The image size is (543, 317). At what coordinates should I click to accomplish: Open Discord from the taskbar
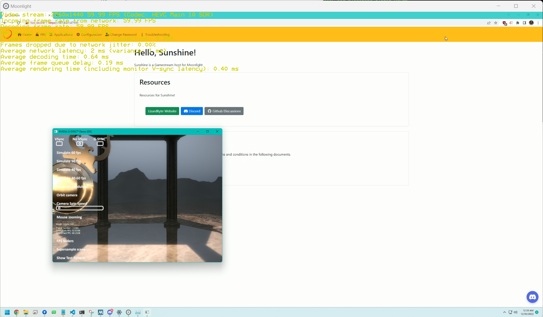(110, 312)
